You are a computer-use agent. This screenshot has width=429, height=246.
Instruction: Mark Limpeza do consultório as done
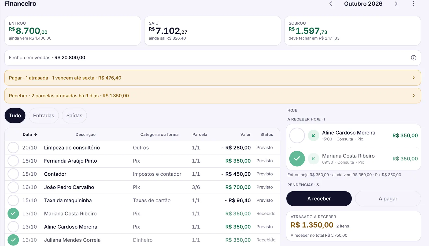tap(13, 148)
